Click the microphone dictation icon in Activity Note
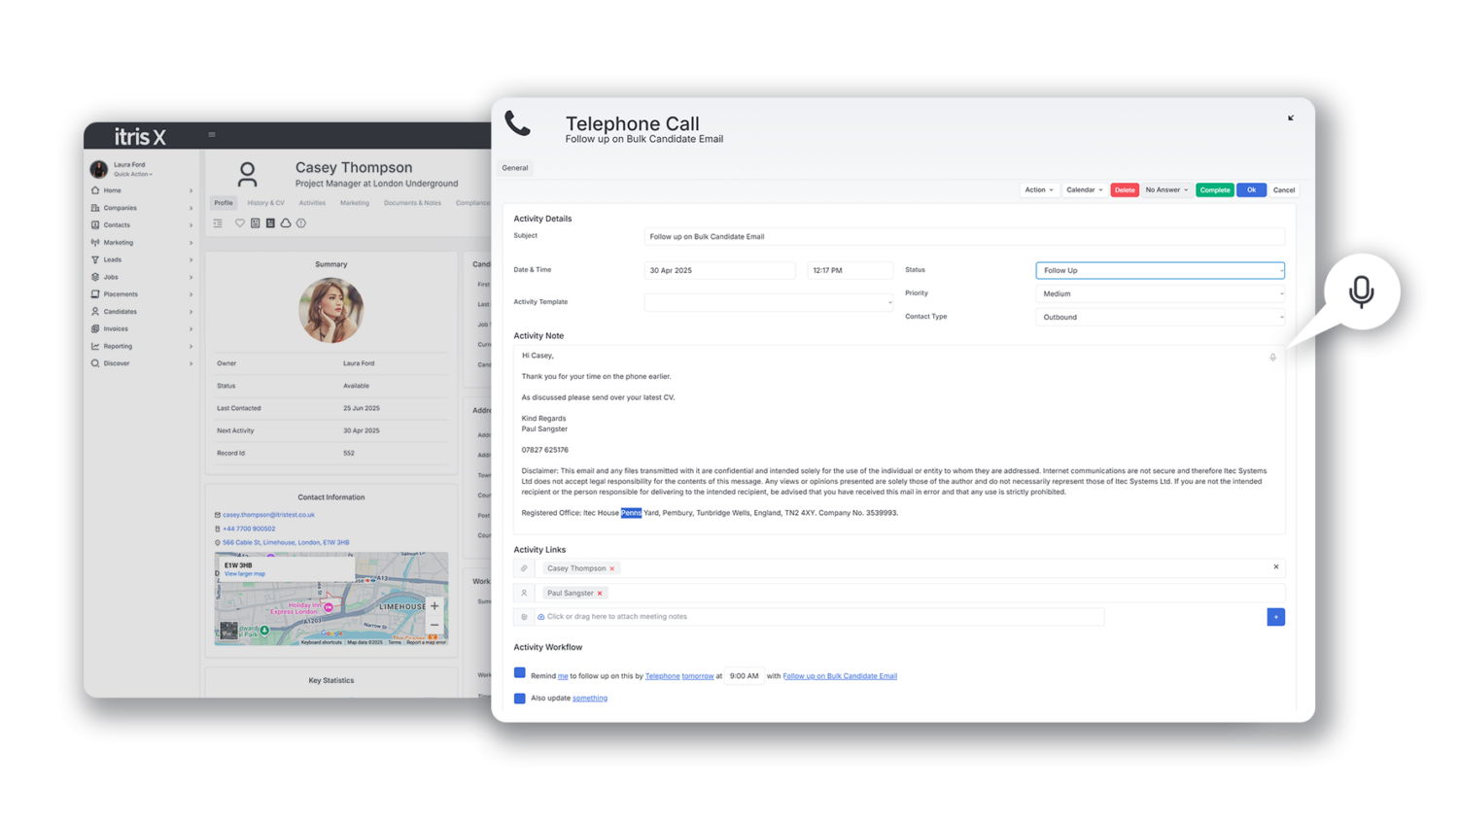This screenshot has width=1458, height=820. [1272, 358]
